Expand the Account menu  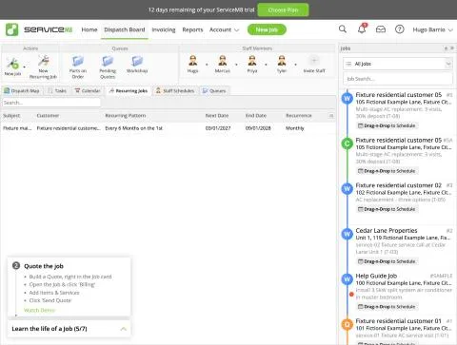coord(224,29)
